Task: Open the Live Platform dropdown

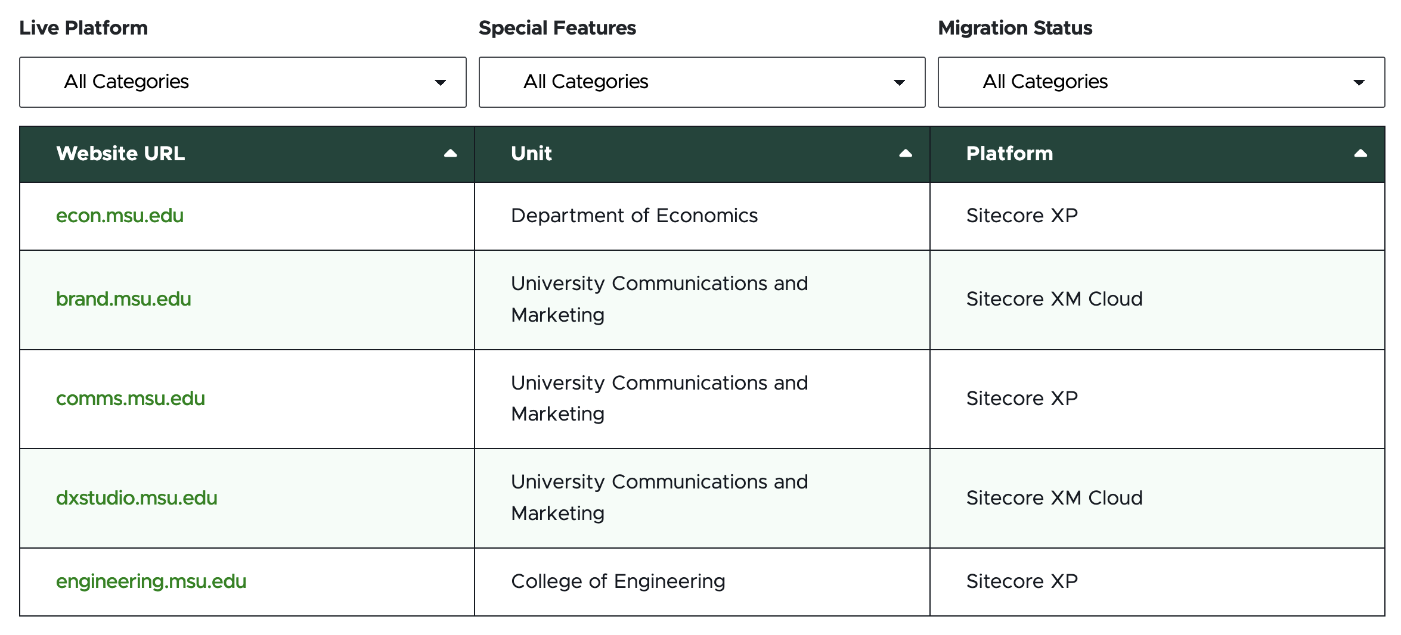Action: click(243, 82)
